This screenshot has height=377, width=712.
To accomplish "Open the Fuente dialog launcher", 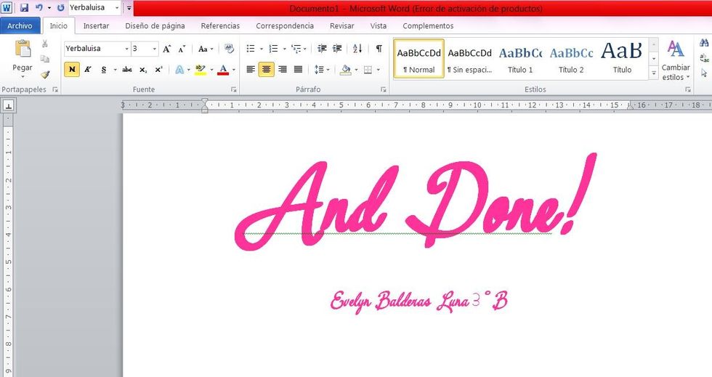I will click(x=234, y=89).
